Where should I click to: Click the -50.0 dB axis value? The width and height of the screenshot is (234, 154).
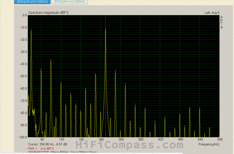(x=23, y=76)
